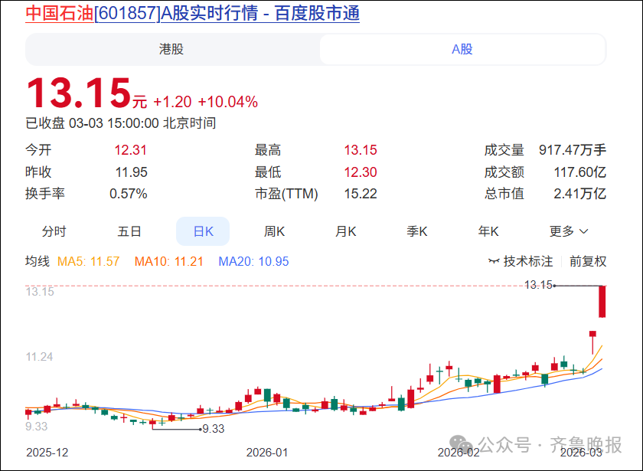This screenshot has height=471, width=643.
Task: Switch to the 港股 tab
Action: 171,50
